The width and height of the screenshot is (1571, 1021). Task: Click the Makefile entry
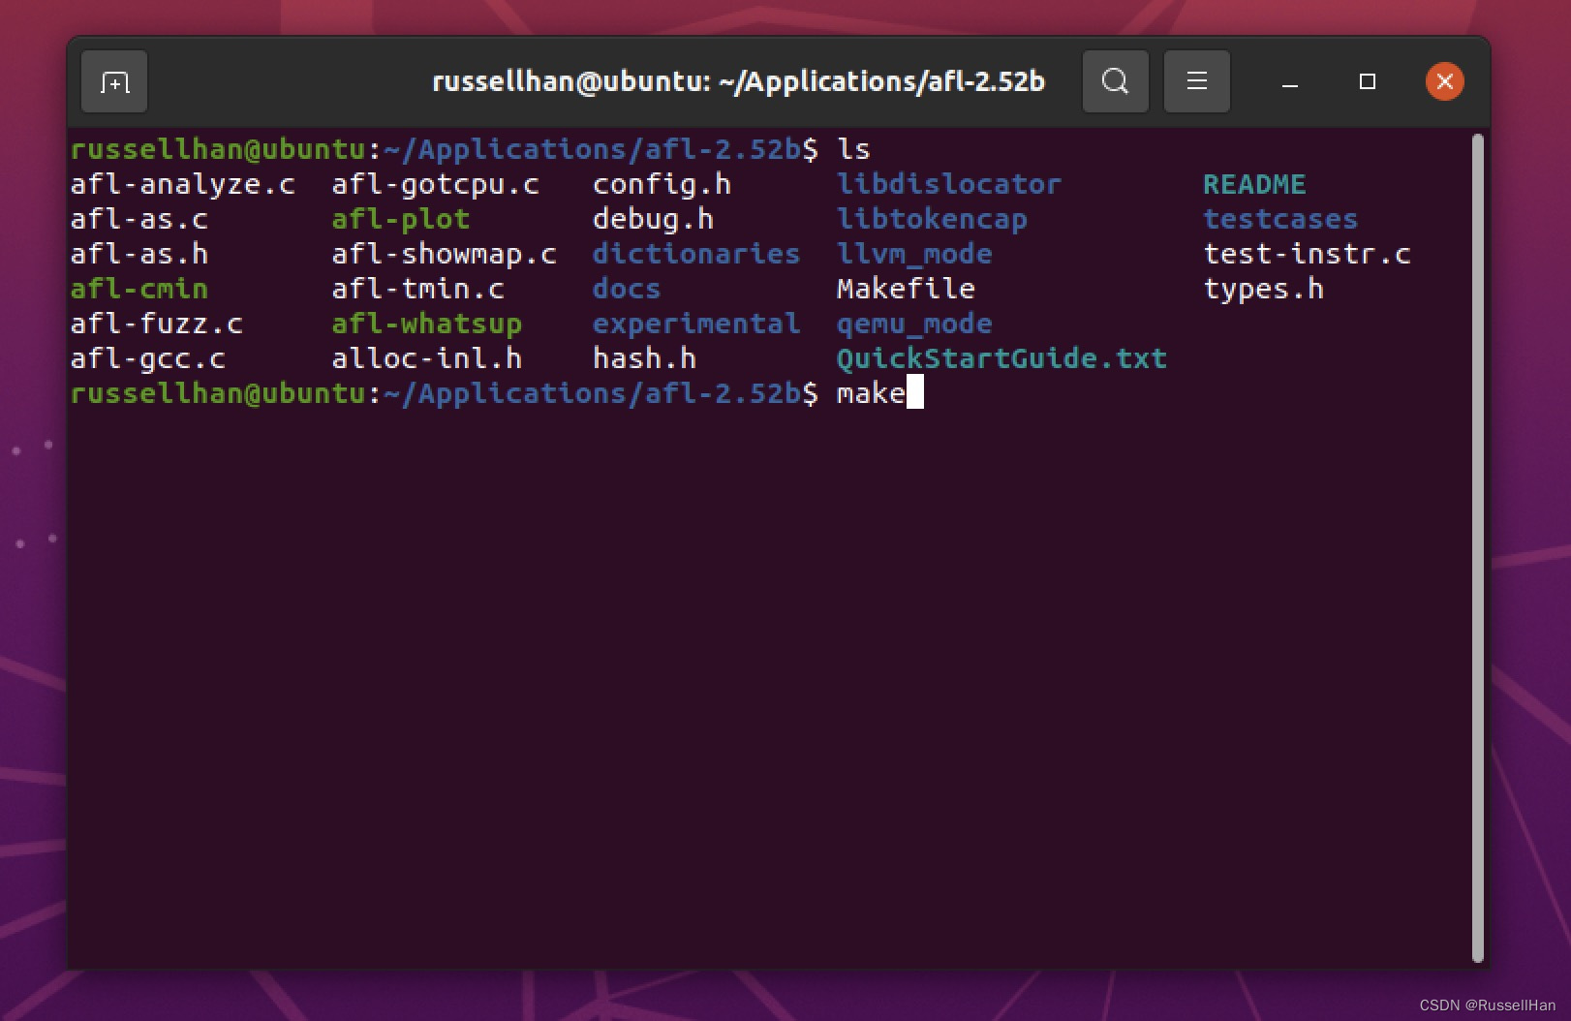click(x=906, y=290)
